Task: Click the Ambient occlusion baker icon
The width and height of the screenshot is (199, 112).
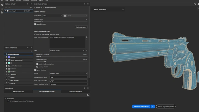Action: tap(9, 66)
